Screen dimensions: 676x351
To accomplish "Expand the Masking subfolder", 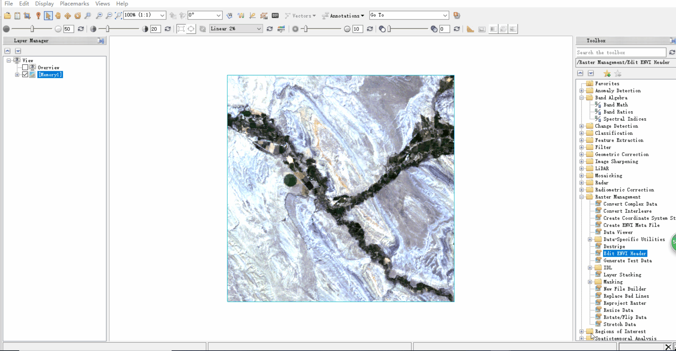I will click(x=590, y=282).
